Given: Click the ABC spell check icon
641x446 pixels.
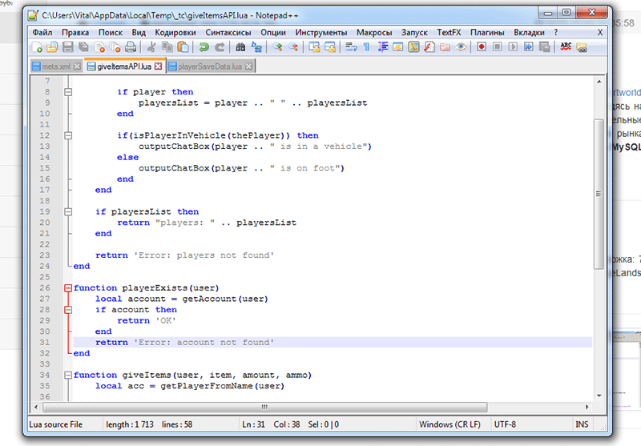Looking at the screenshot, I should (x=566, y=47).
